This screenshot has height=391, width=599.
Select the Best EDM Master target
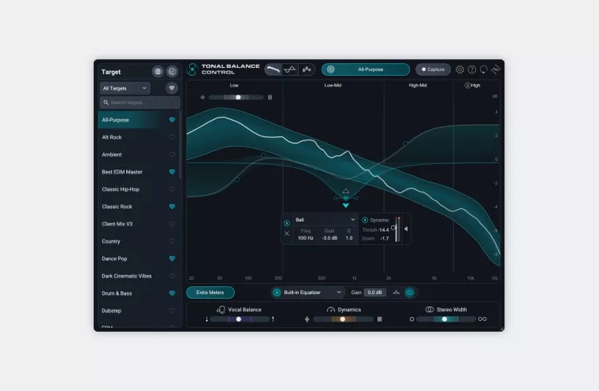pos(138,172)
